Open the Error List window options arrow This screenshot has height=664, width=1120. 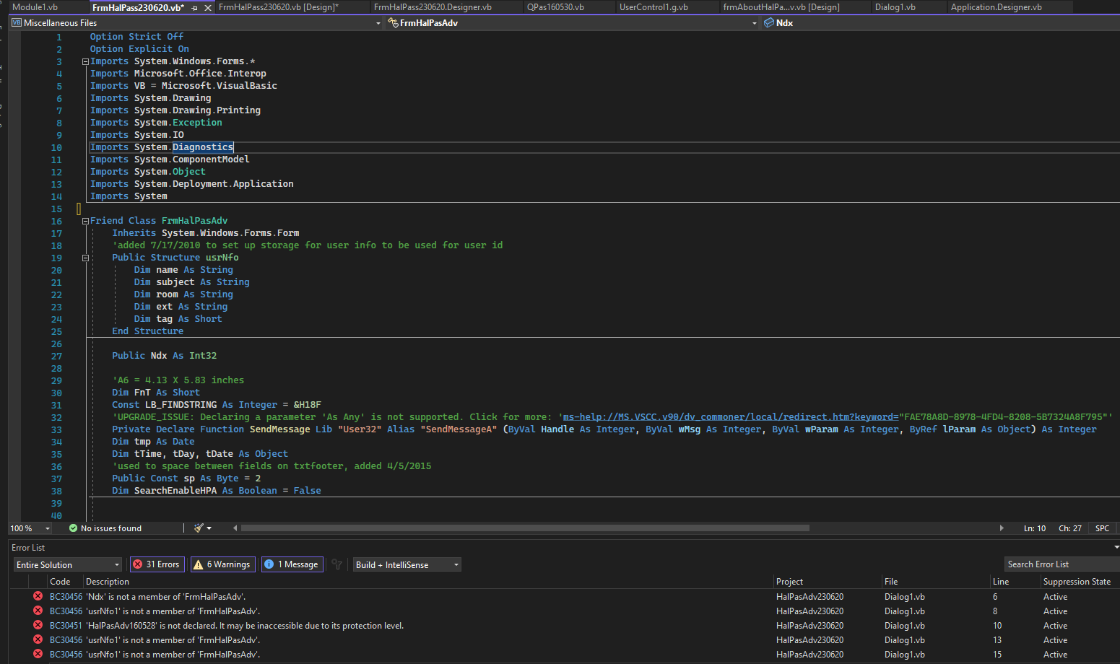1116,548
